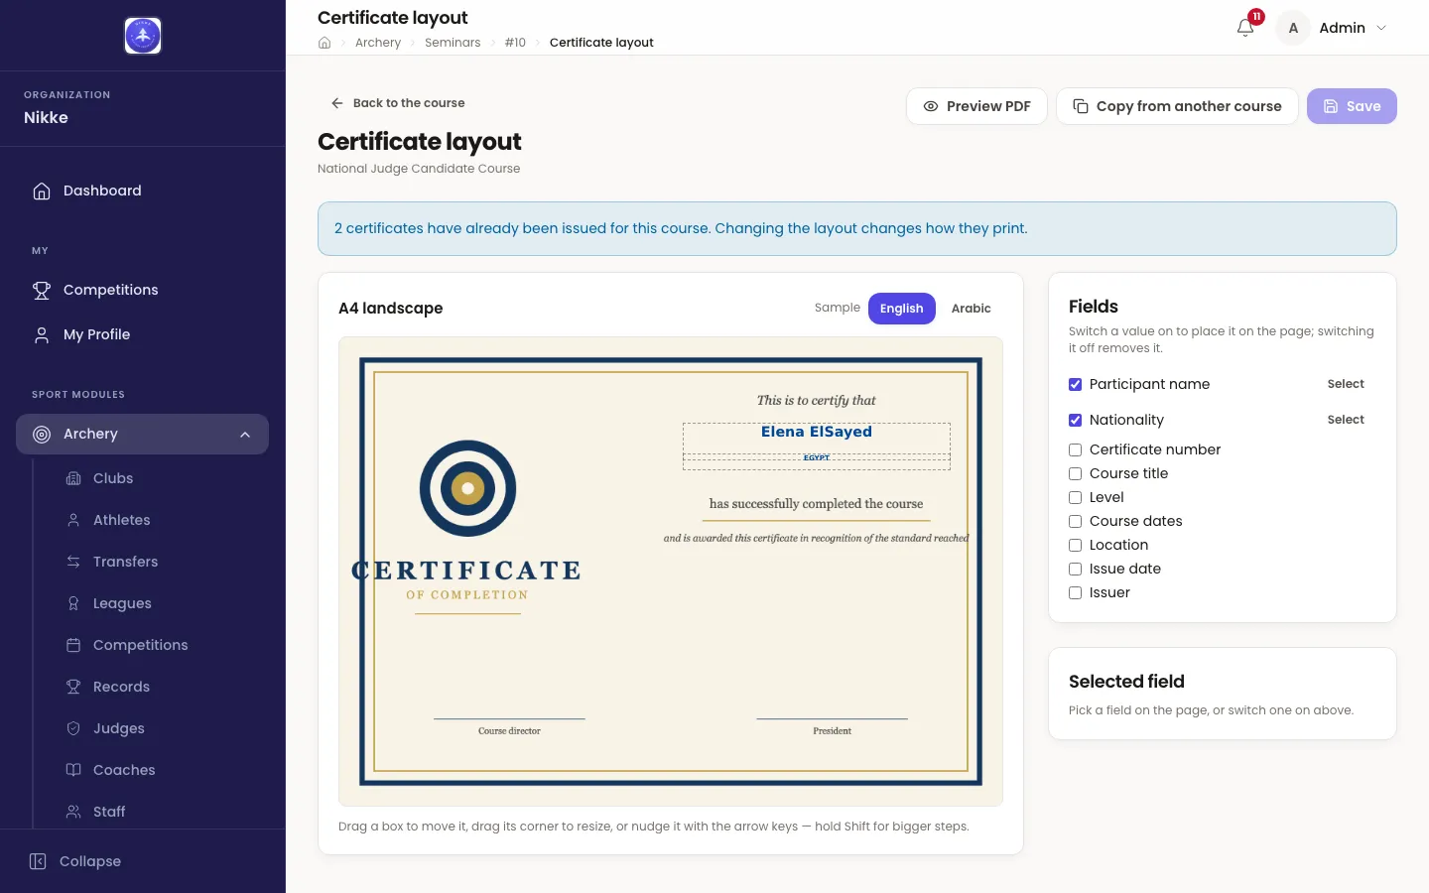
Task: Enable the Certificate number field
Action: tap(1075, 449)
